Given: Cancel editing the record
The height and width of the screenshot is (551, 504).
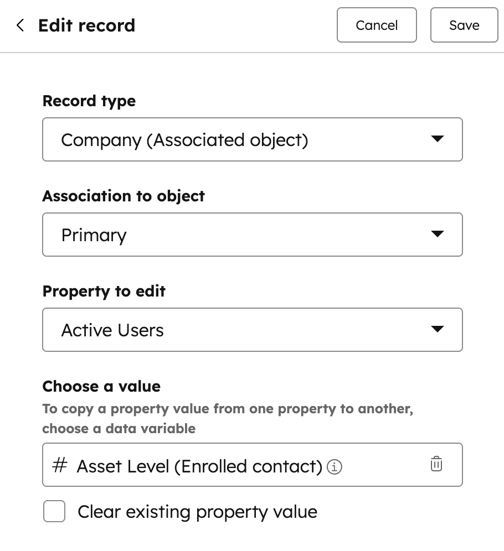Looking at the screenshot, I should tap(377, 25).
